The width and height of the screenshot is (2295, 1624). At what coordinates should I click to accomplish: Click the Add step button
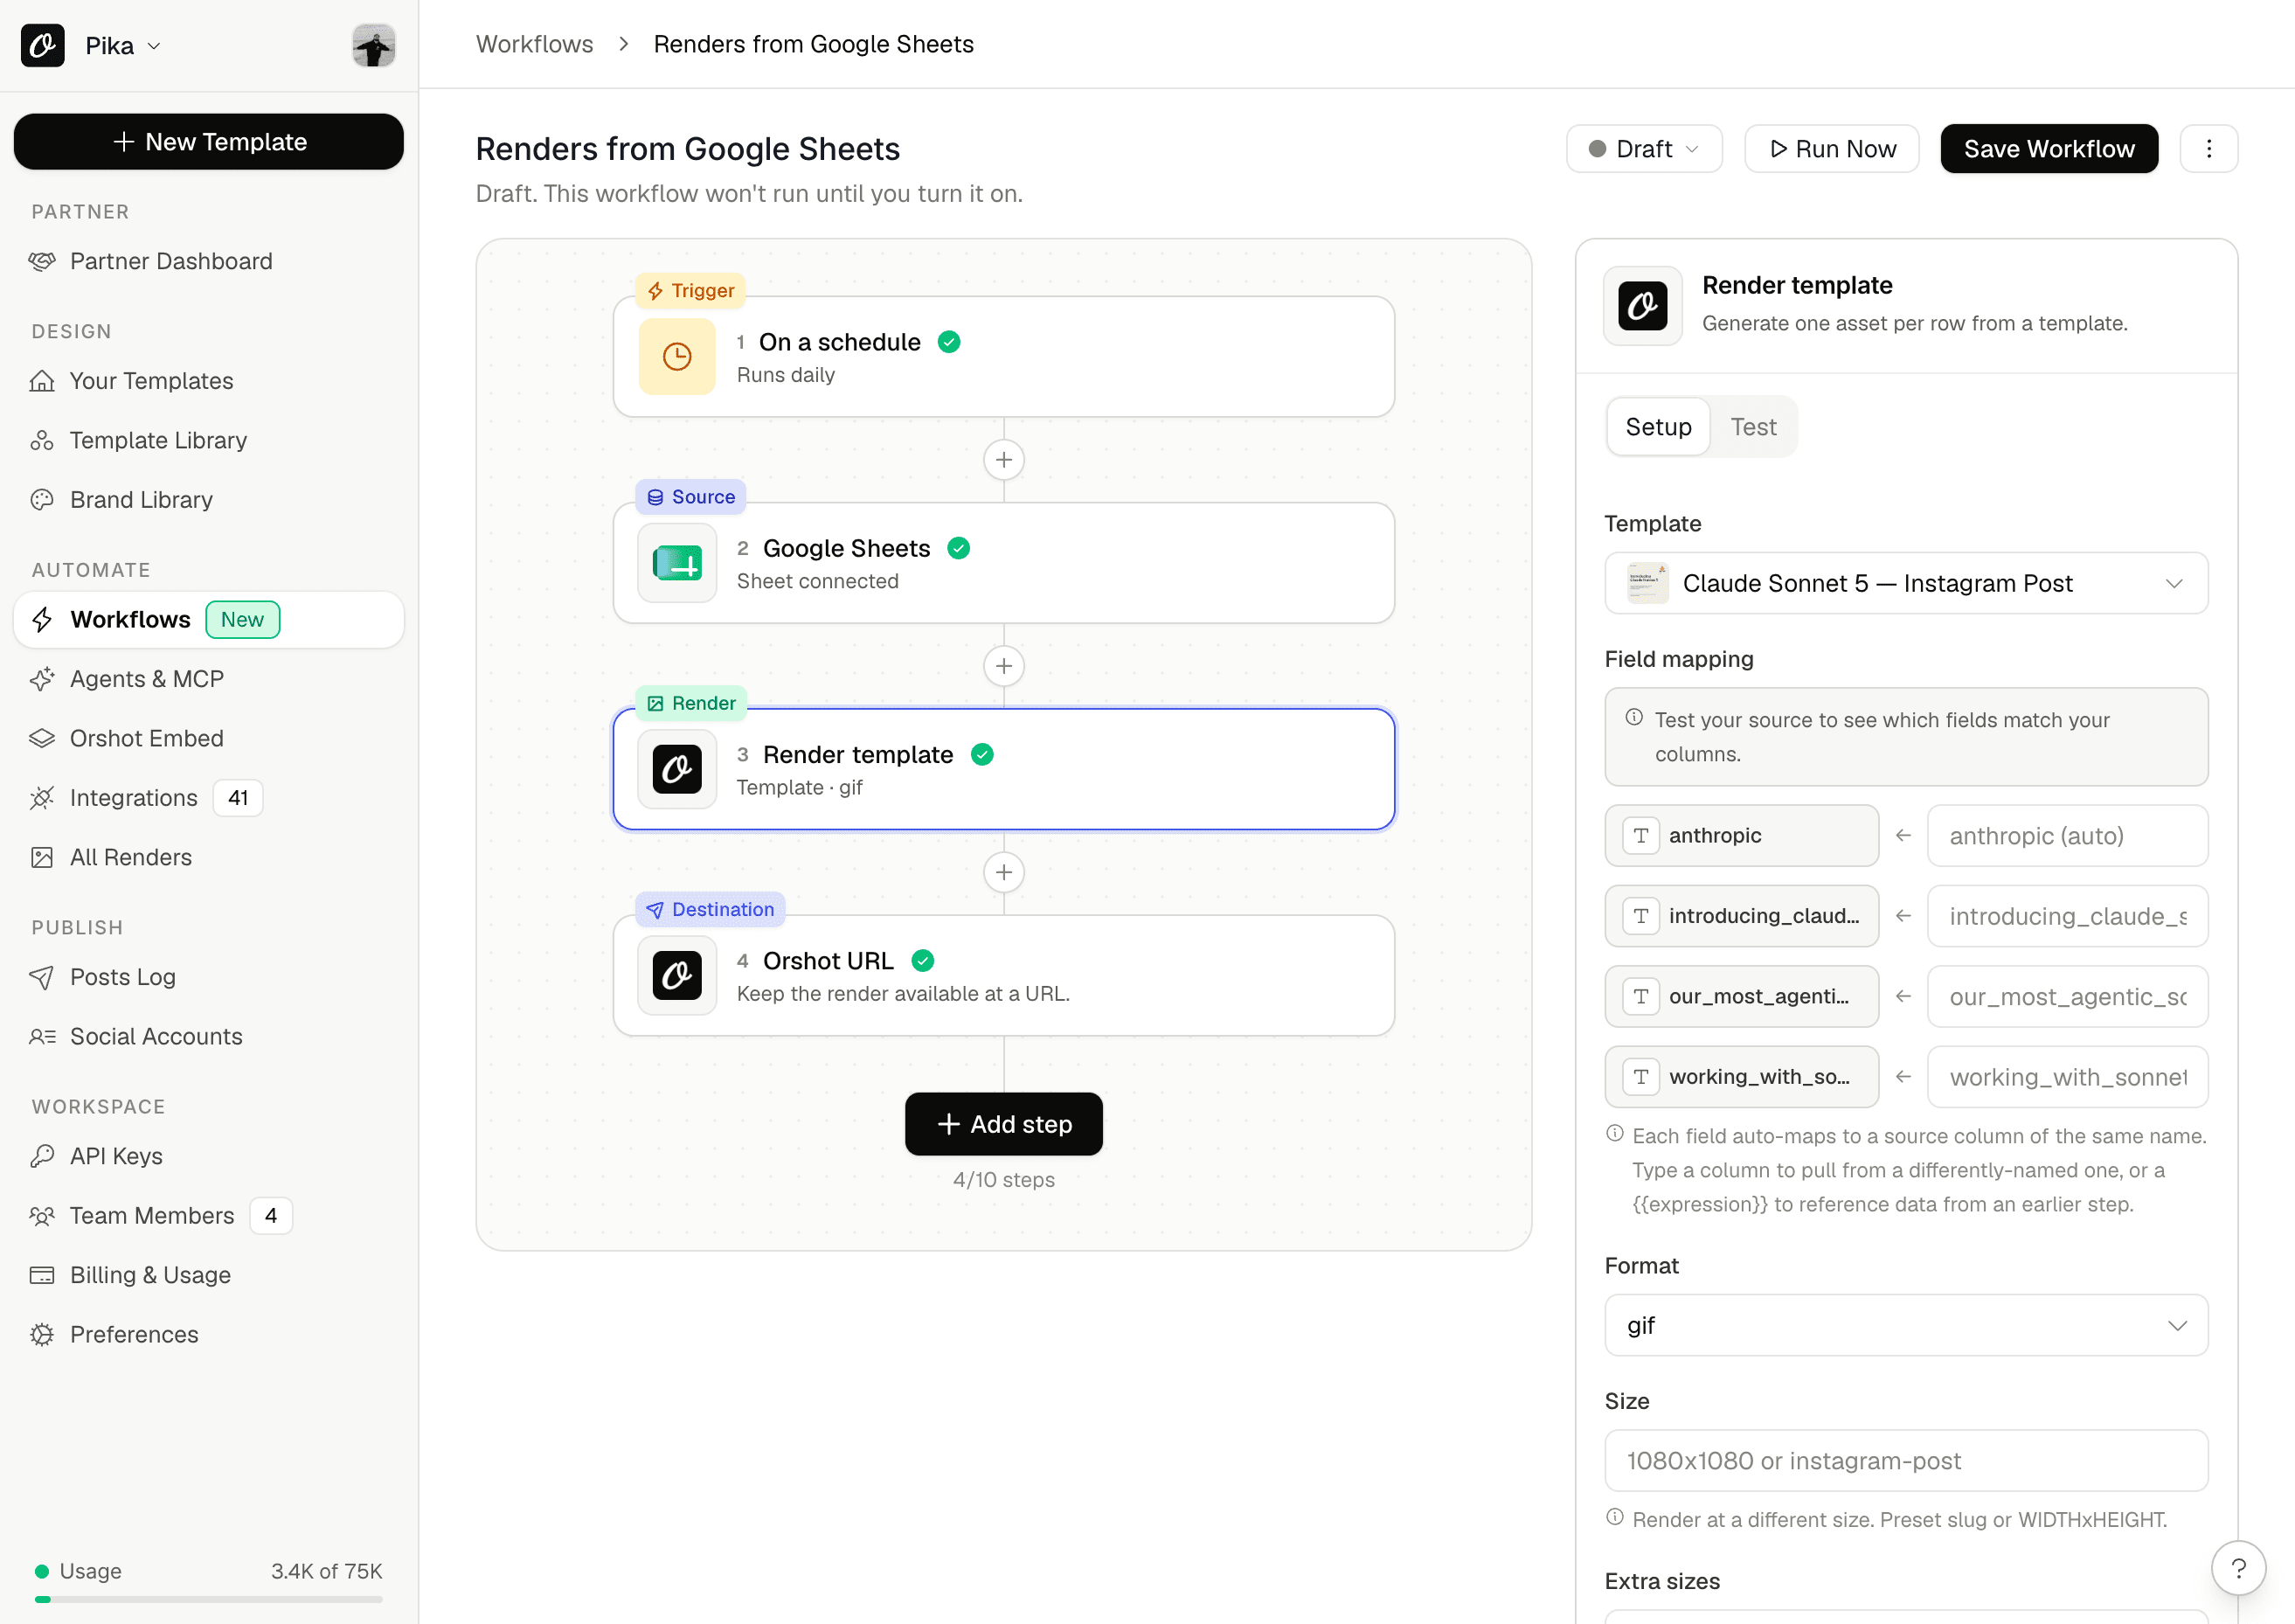(1004, 1124)
